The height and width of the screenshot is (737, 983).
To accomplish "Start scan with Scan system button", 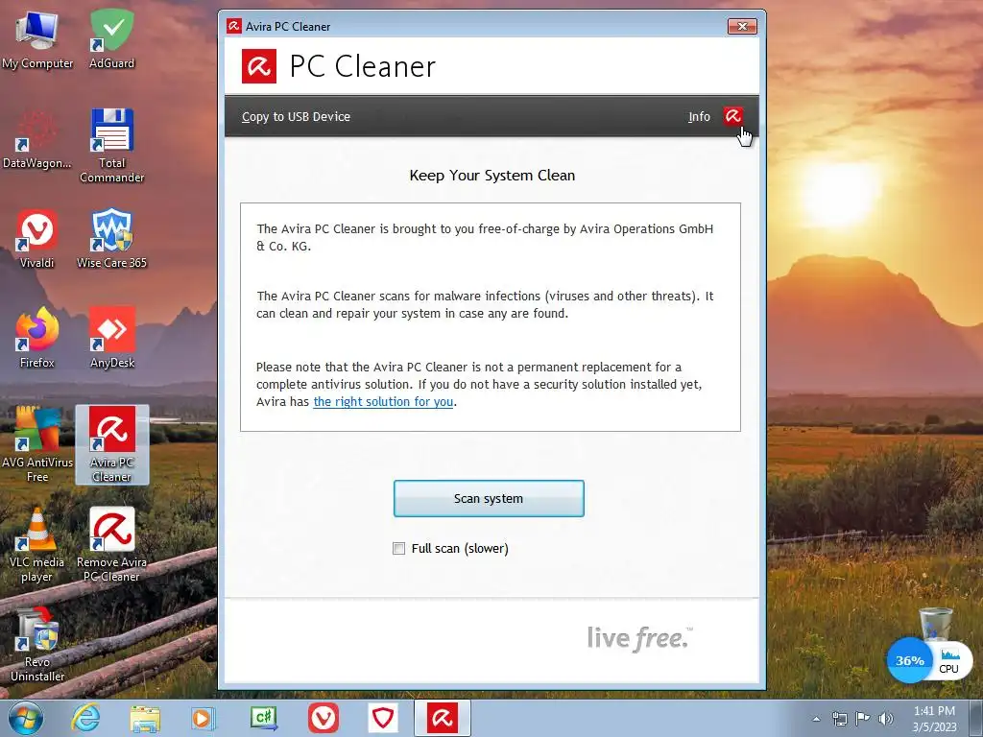I will point(489,499).
